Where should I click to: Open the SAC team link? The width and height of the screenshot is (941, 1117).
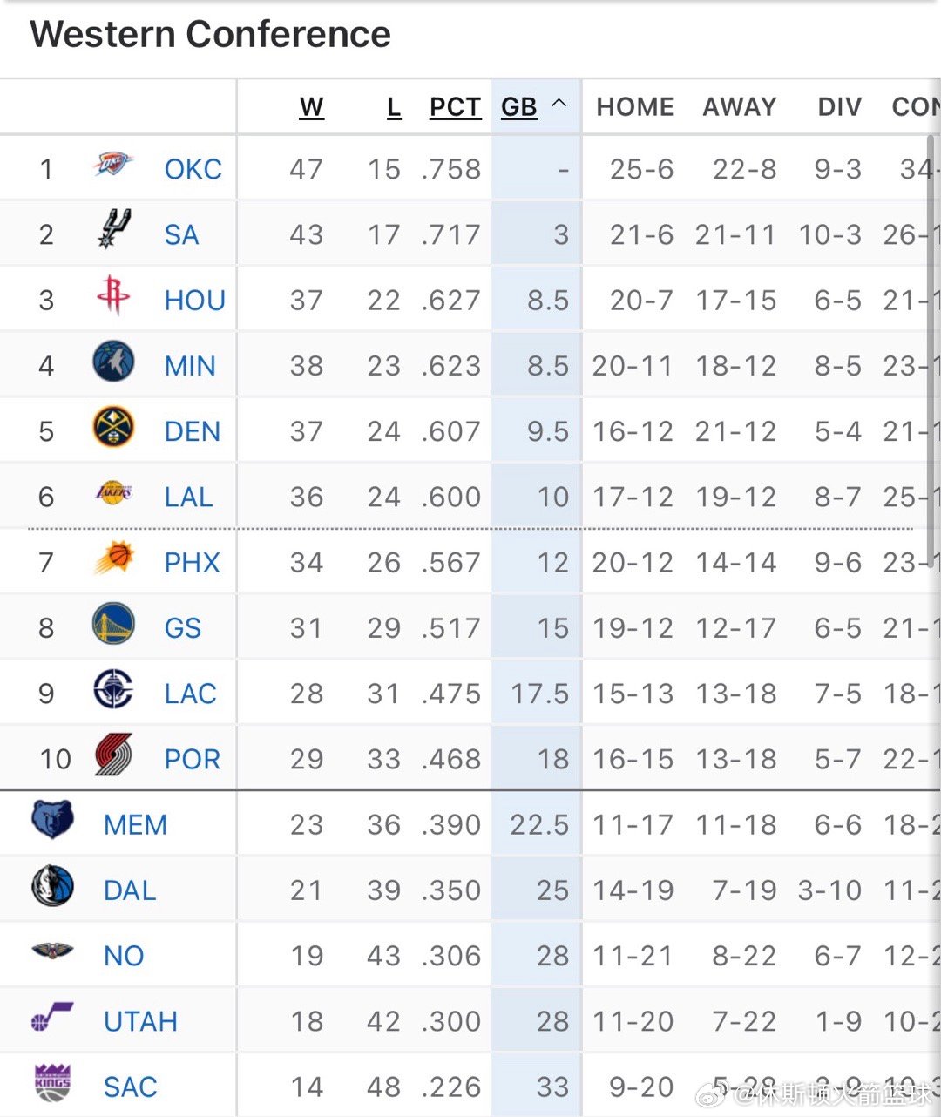click(x=130, y=1087)
